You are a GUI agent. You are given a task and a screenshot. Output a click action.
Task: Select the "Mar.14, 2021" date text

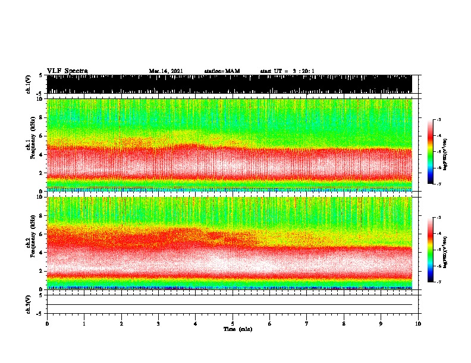pyautogui.click(x=166, y=71)
